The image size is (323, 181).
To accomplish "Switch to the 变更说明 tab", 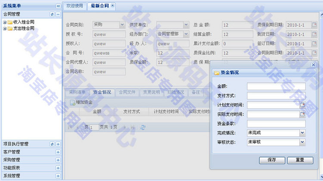I will [x=152, y=92].
